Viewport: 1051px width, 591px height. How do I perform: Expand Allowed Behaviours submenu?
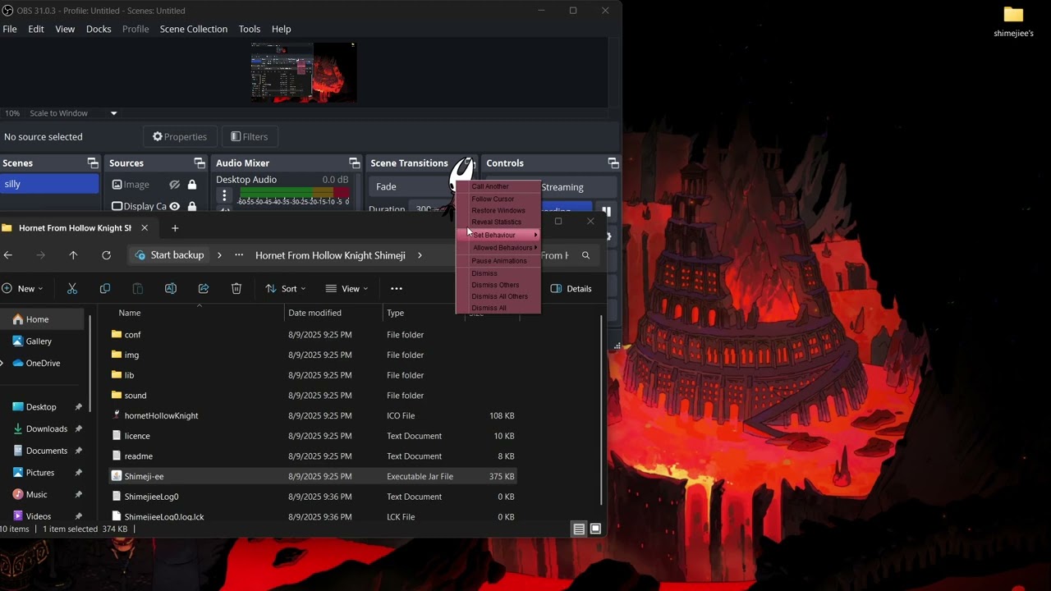[x=498, y=247]
